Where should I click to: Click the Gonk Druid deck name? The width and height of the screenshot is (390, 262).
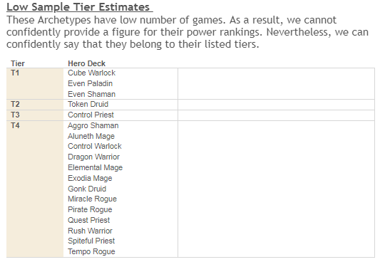click(x=87, y=189)
